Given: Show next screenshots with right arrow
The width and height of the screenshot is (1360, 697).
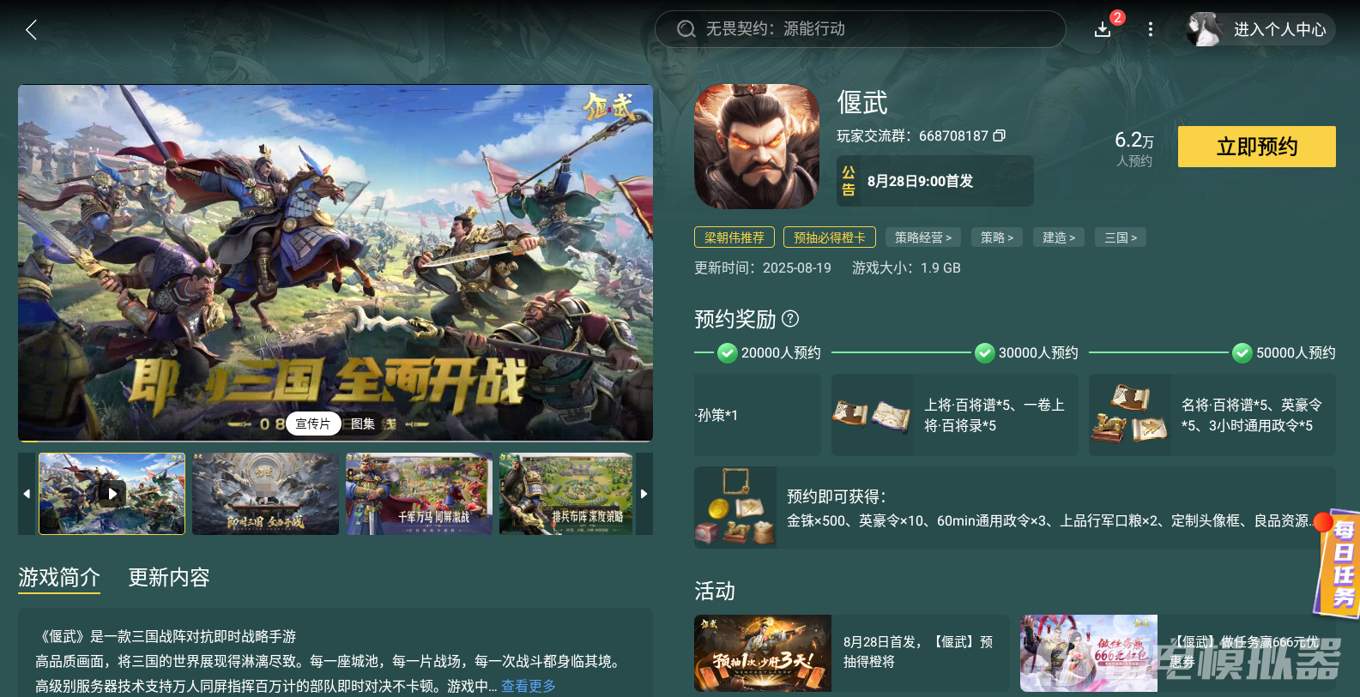Looking at the screenshot, I should coord(644,494).
